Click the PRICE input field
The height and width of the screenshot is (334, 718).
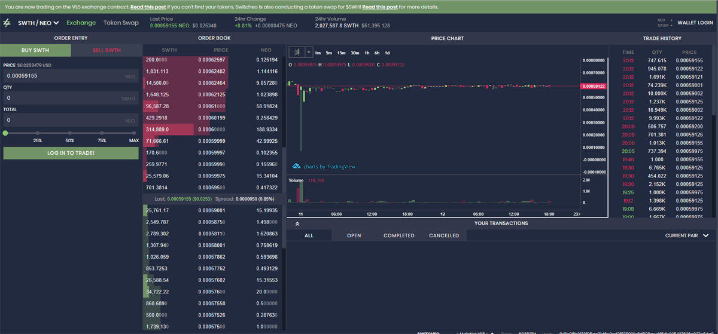tap(71, 76)
